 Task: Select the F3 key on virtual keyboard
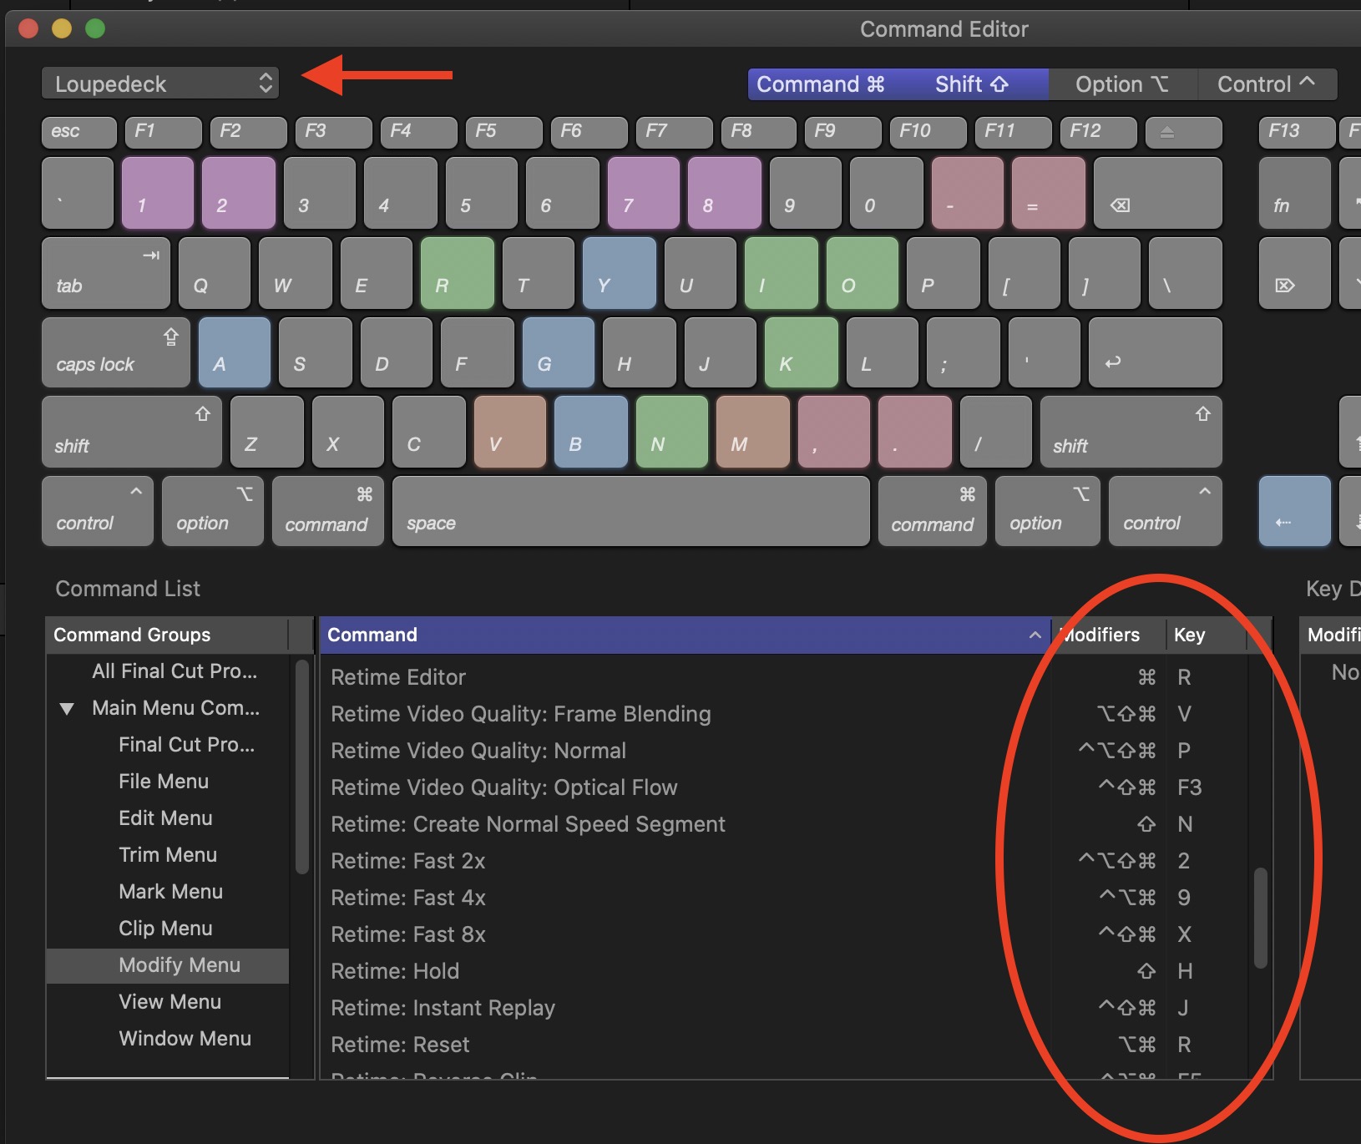click(332, 131)
